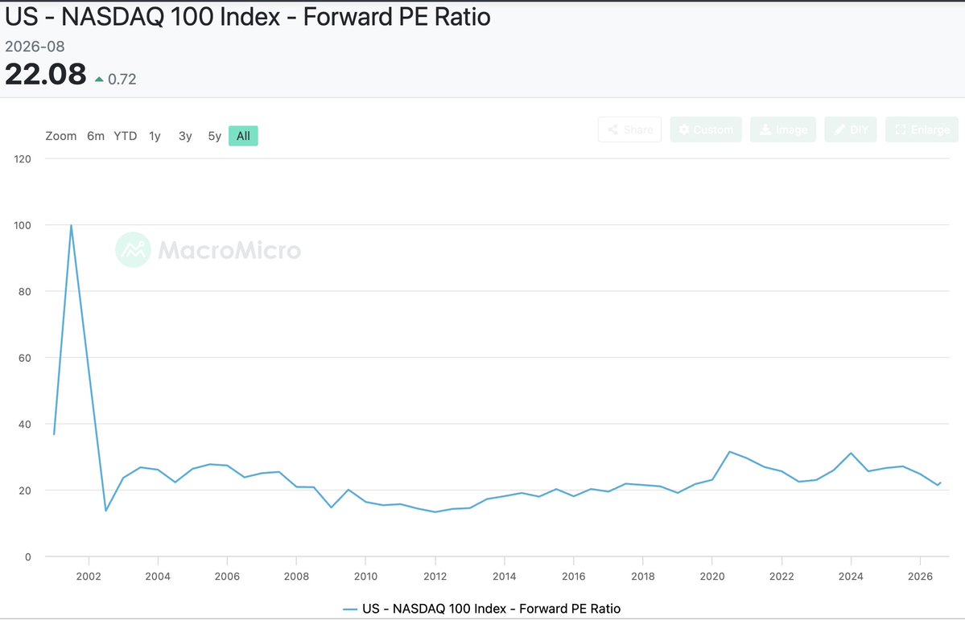Enlarge the chart to fullscreen
This screenshot has height=620, width=965.
pos(922,129)
